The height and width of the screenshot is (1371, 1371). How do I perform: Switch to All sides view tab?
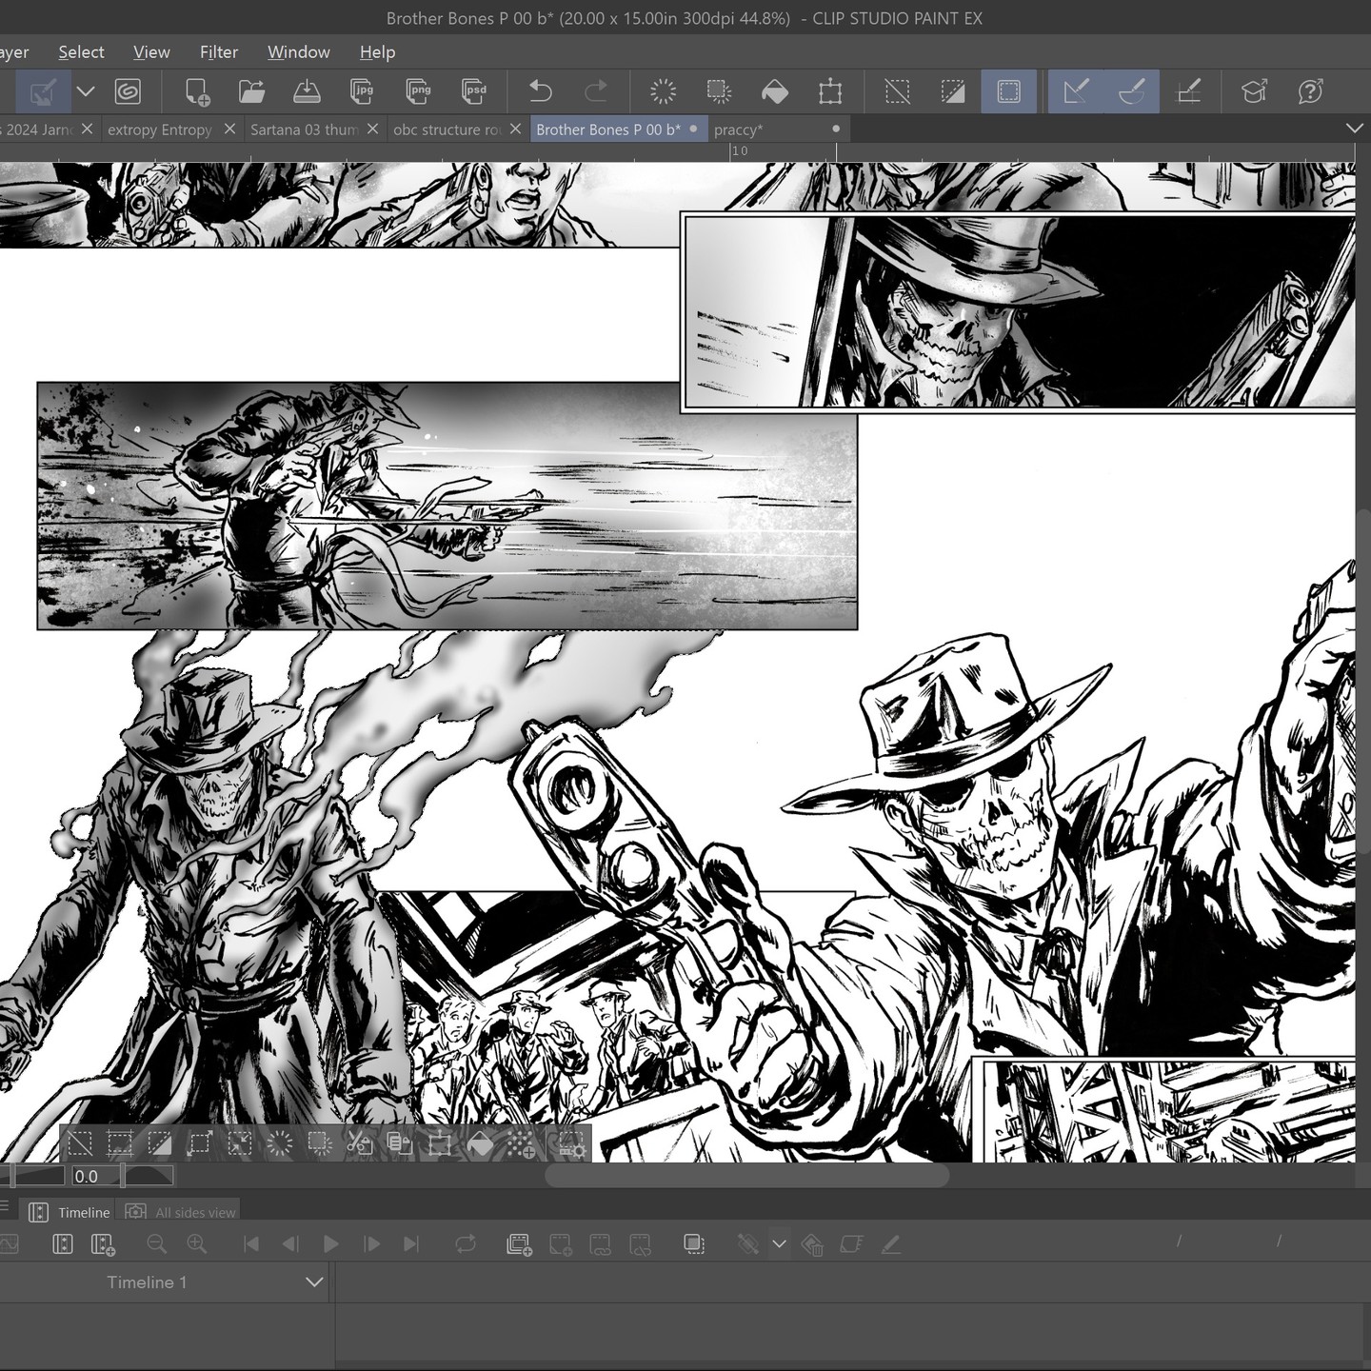tap(194, 1212)
